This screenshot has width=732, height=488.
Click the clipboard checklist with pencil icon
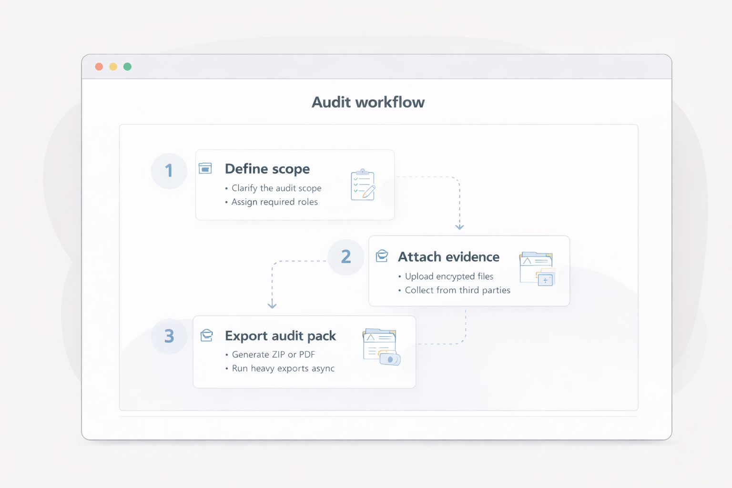(363, 185)
